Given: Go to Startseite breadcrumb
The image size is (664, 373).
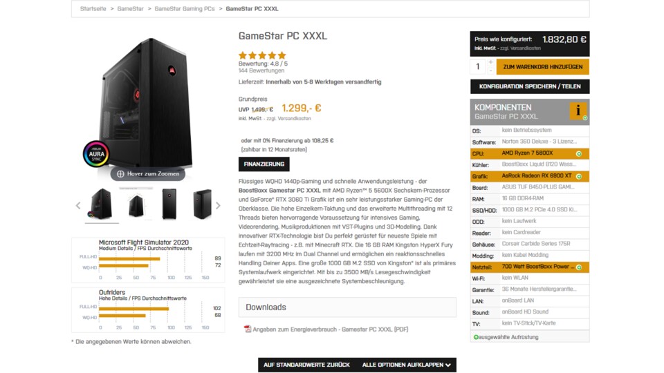Looking at the screenshot, I should (93, 9).
